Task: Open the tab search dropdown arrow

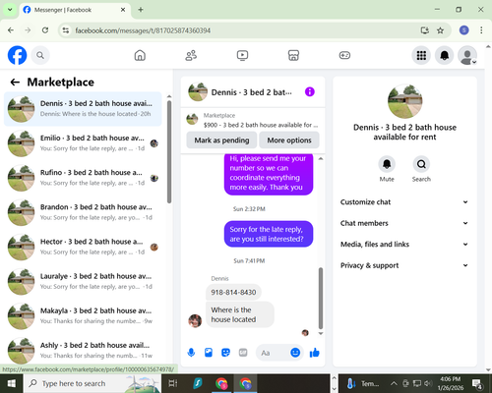Action: 10,10
